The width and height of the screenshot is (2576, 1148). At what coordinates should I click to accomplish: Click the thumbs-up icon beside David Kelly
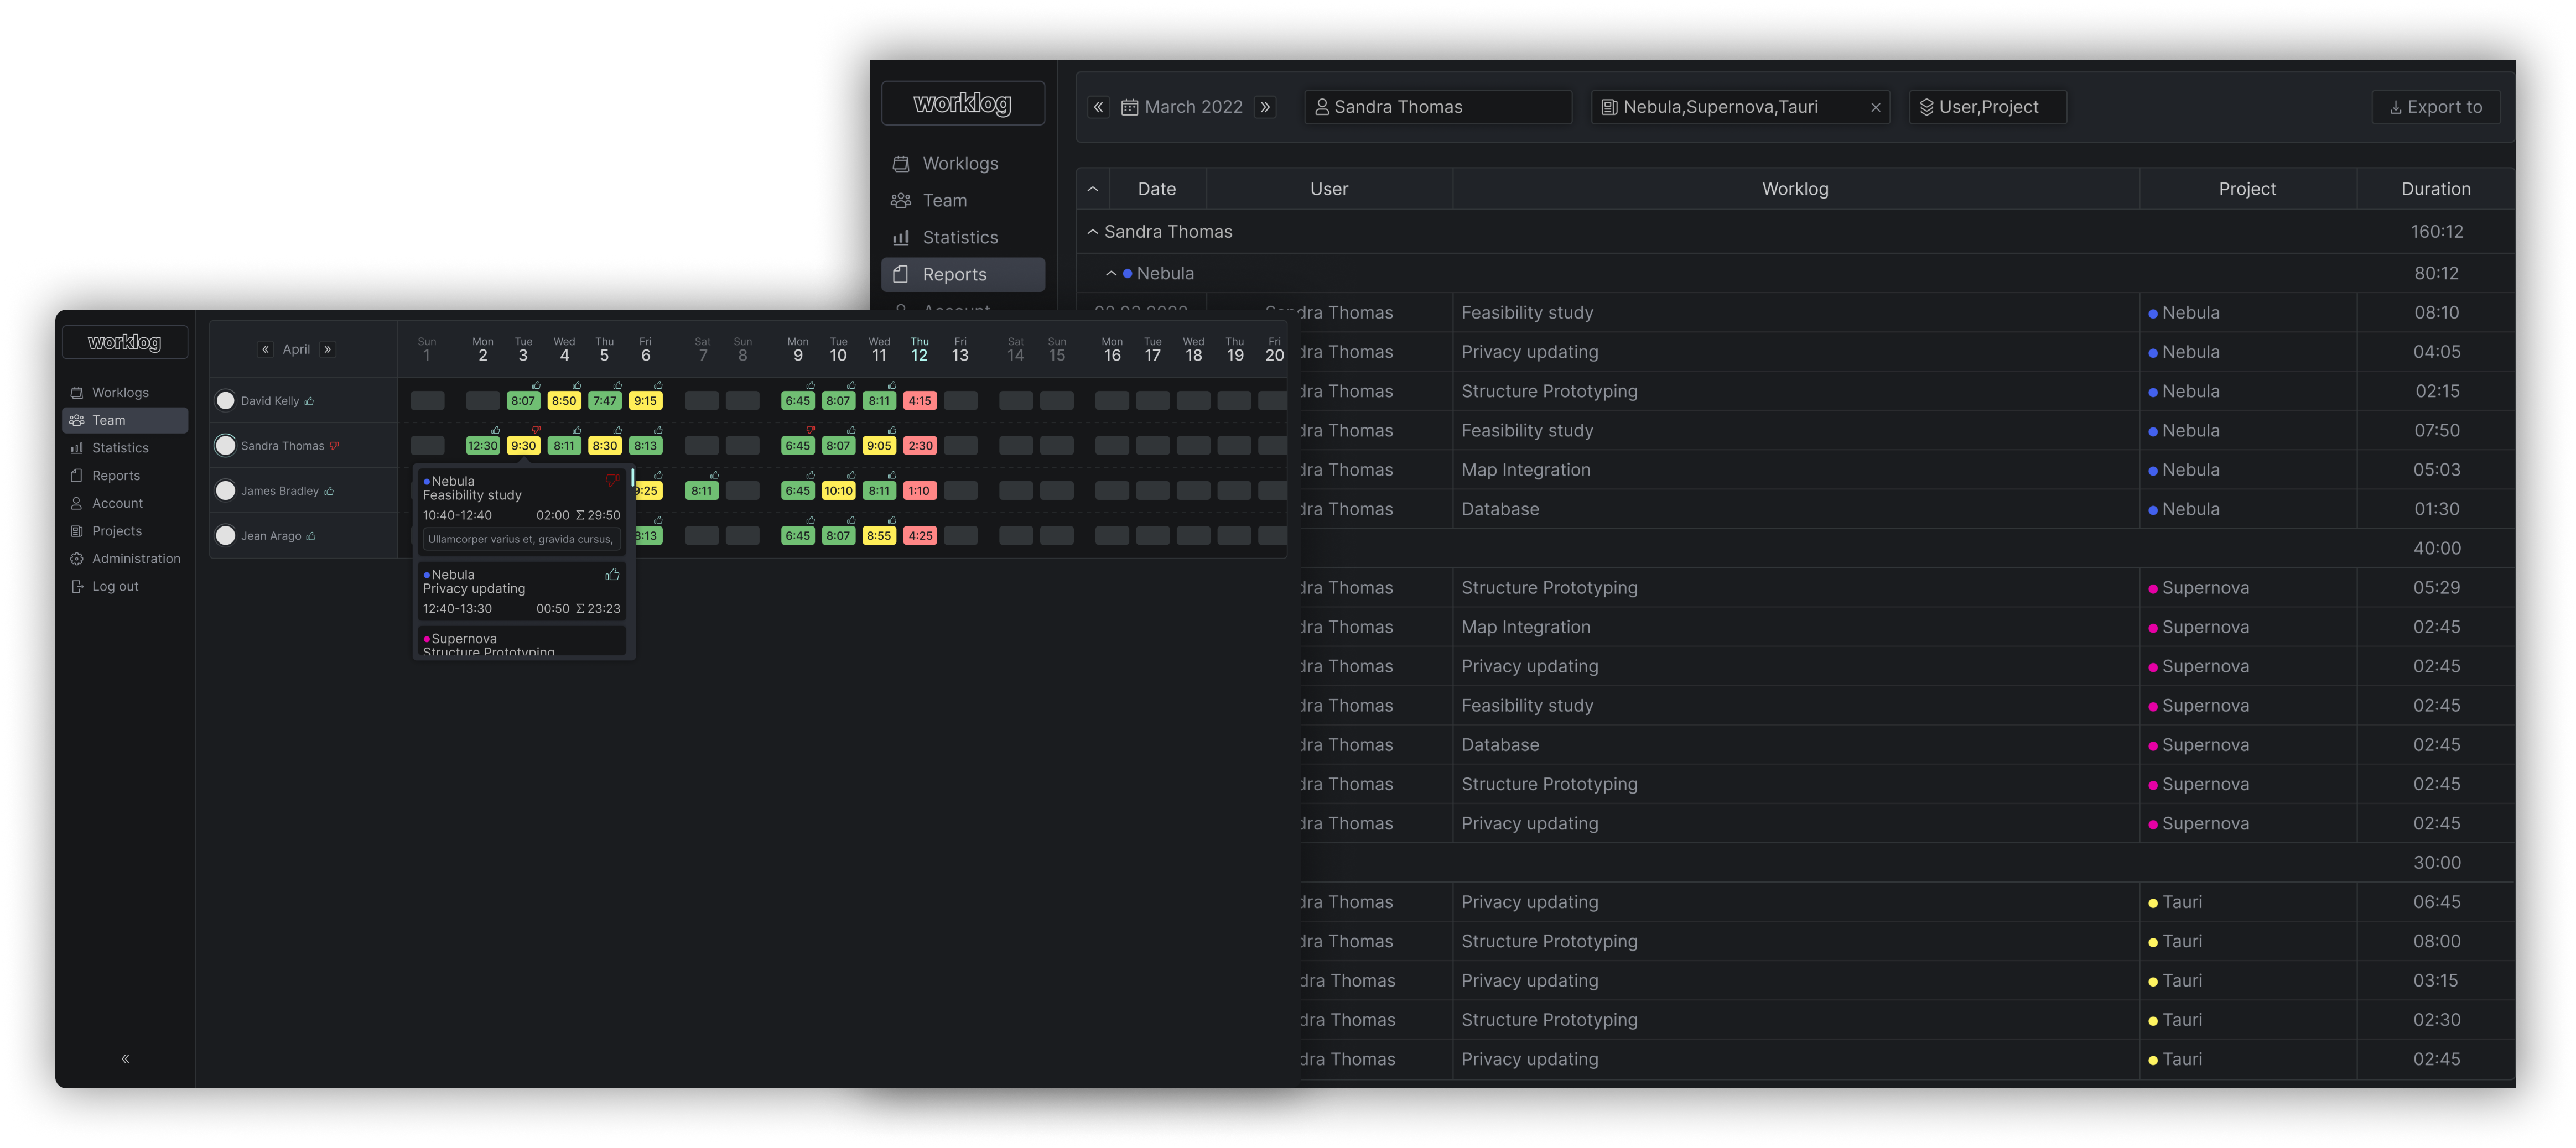309,401
